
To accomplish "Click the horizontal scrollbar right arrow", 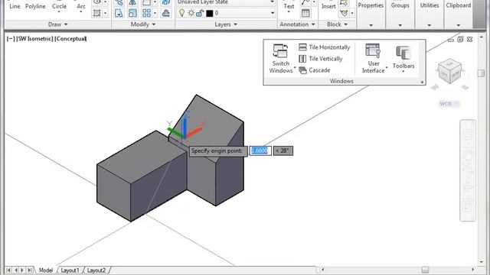I will tap(473, 270).
